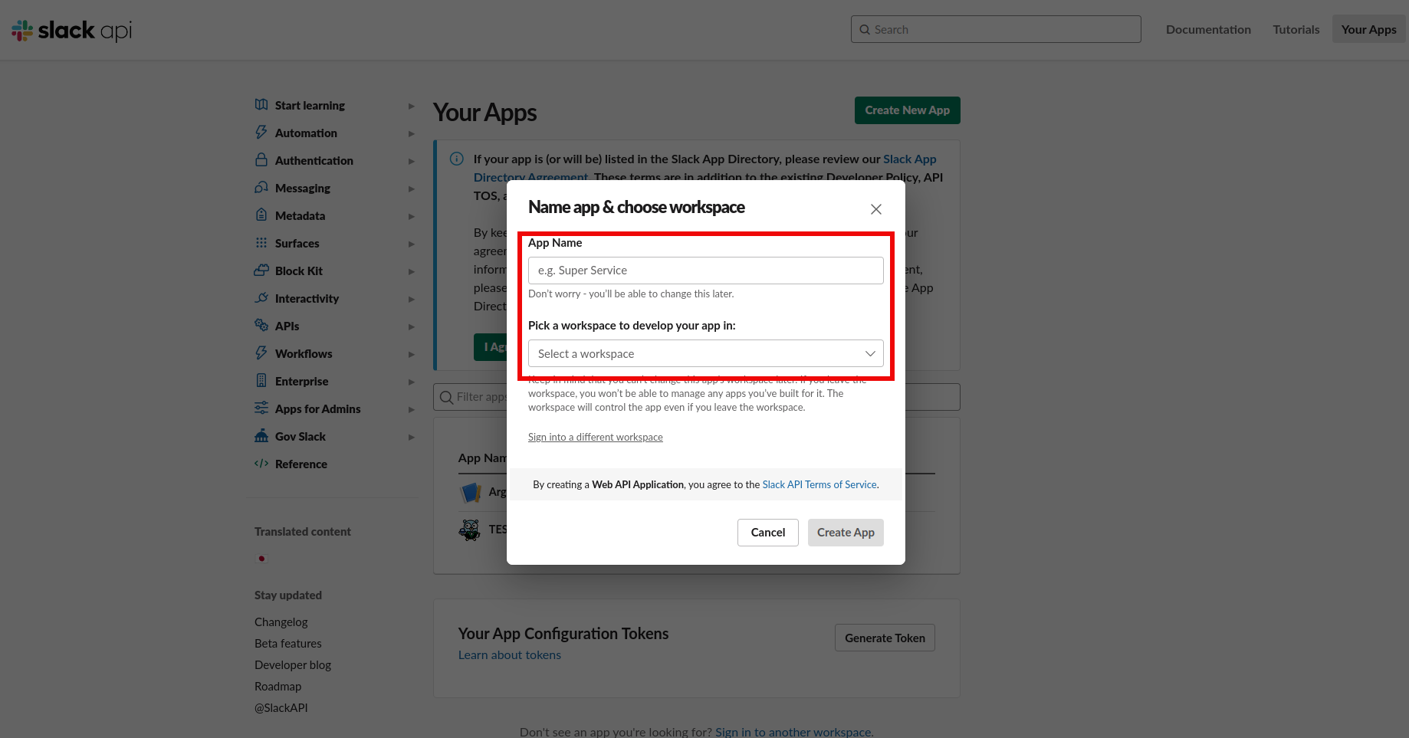Click the info circle icon in notice
The image size is (1409, 738).
coord(457,159)
